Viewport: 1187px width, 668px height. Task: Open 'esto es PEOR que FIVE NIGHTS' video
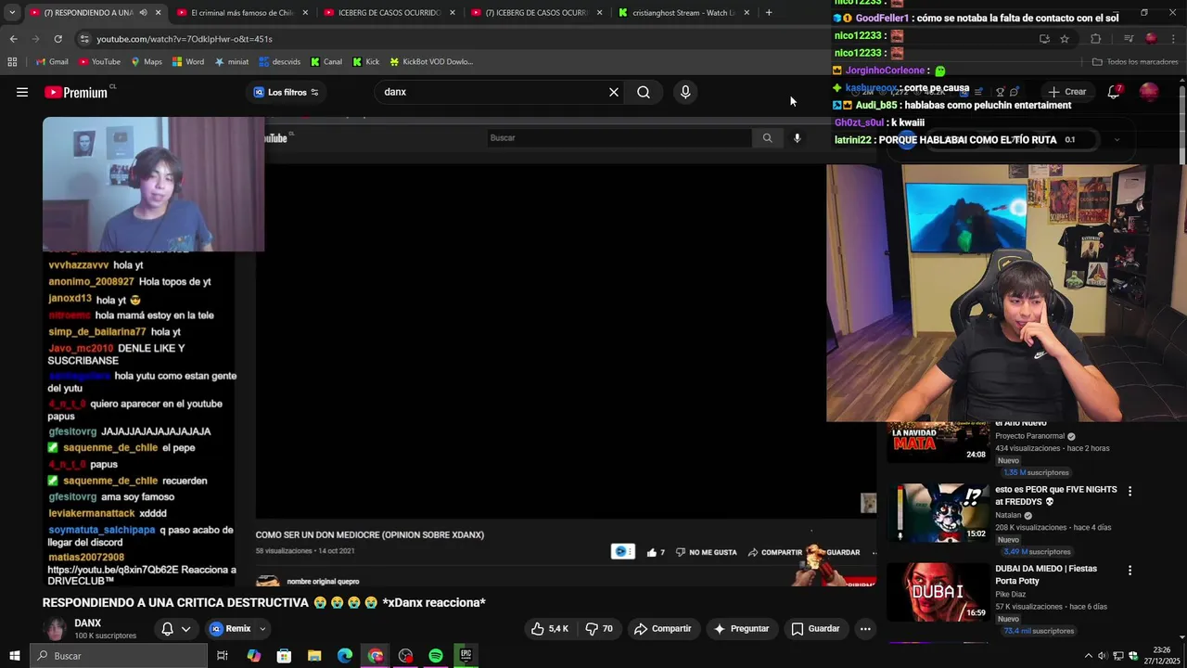[x=937, y=512]
